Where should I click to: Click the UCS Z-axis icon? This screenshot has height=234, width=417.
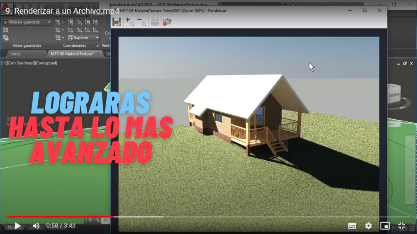pyautogui.click(x=88, y=30)
